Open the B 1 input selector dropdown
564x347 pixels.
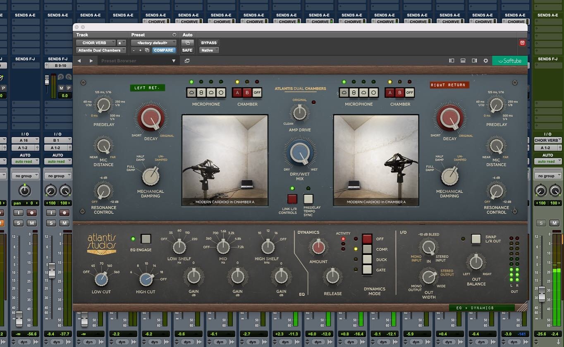pyautogui.click(x=58, y=141)
